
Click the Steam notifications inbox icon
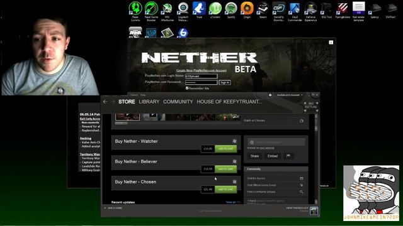tap(270, 95)
